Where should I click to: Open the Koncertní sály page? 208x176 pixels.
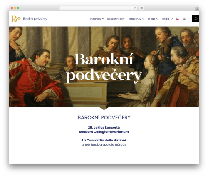116,19
